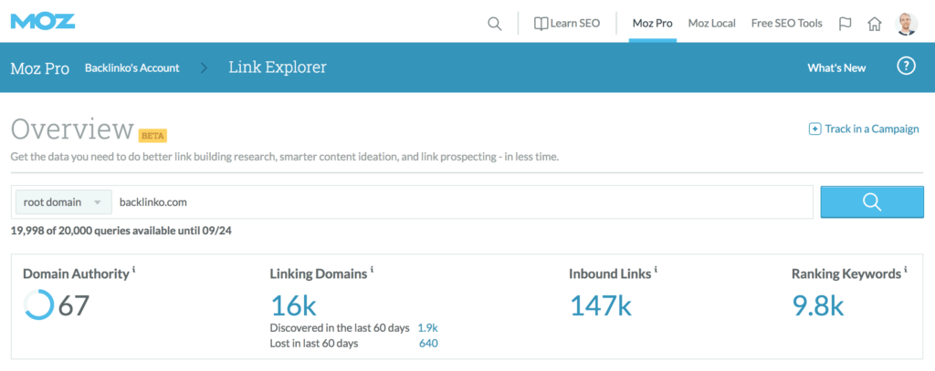The width and height of the screenshot is (935, 371).
Task: Click the Moz logo
Action: (x=43, y=22)
